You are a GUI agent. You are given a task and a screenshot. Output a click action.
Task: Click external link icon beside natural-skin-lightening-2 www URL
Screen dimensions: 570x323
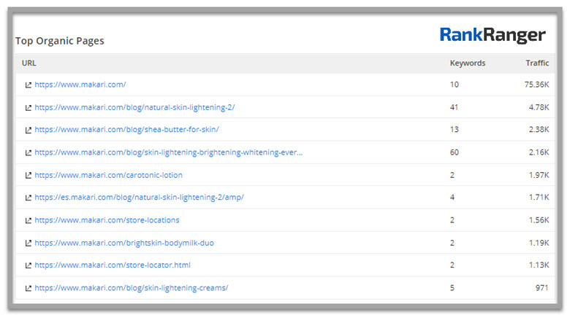28,108
